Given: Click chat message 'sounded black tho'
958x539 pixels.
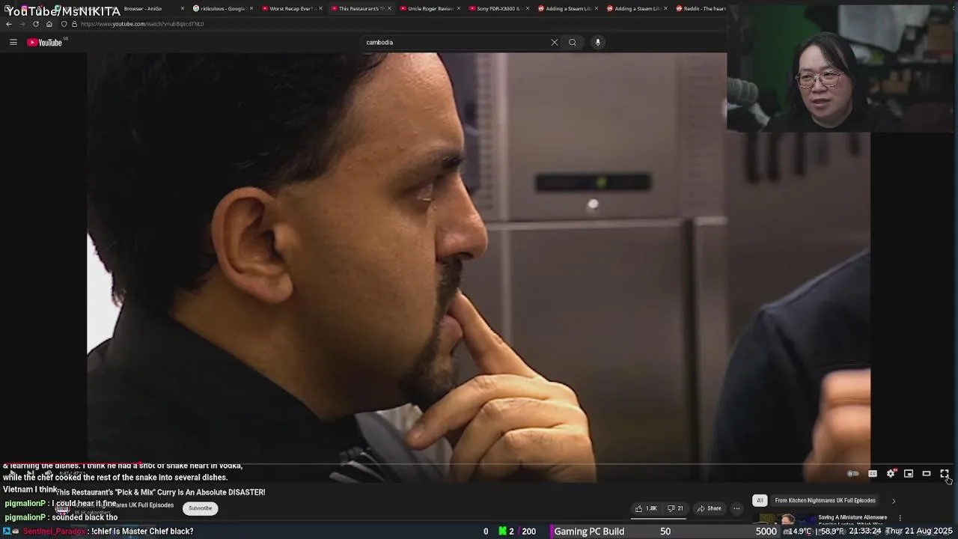Looking at the screenshot, I should click(x=85, y=517).
